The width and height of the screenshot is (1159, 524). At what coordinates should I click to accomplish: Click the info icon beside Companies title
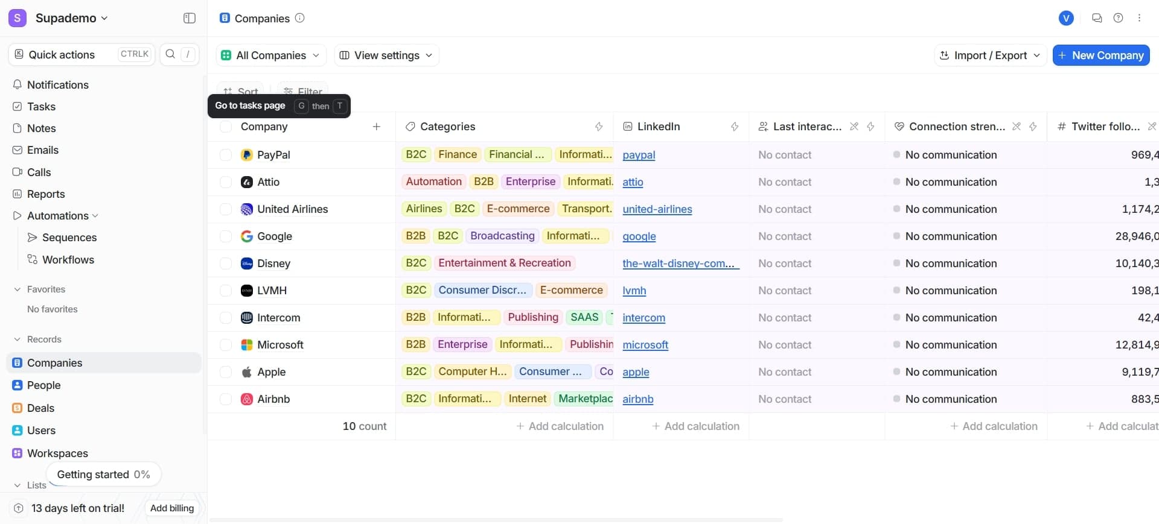(x=299, y=18)
